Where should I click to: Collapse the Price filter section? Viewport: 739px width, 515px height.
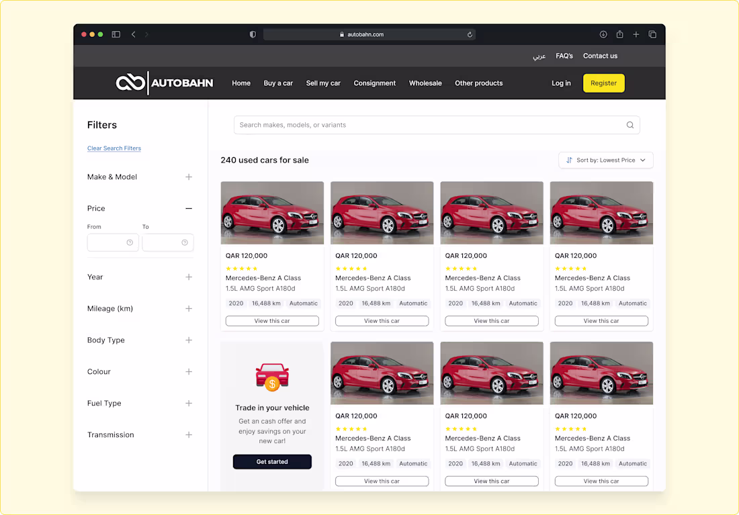[189, 208]
